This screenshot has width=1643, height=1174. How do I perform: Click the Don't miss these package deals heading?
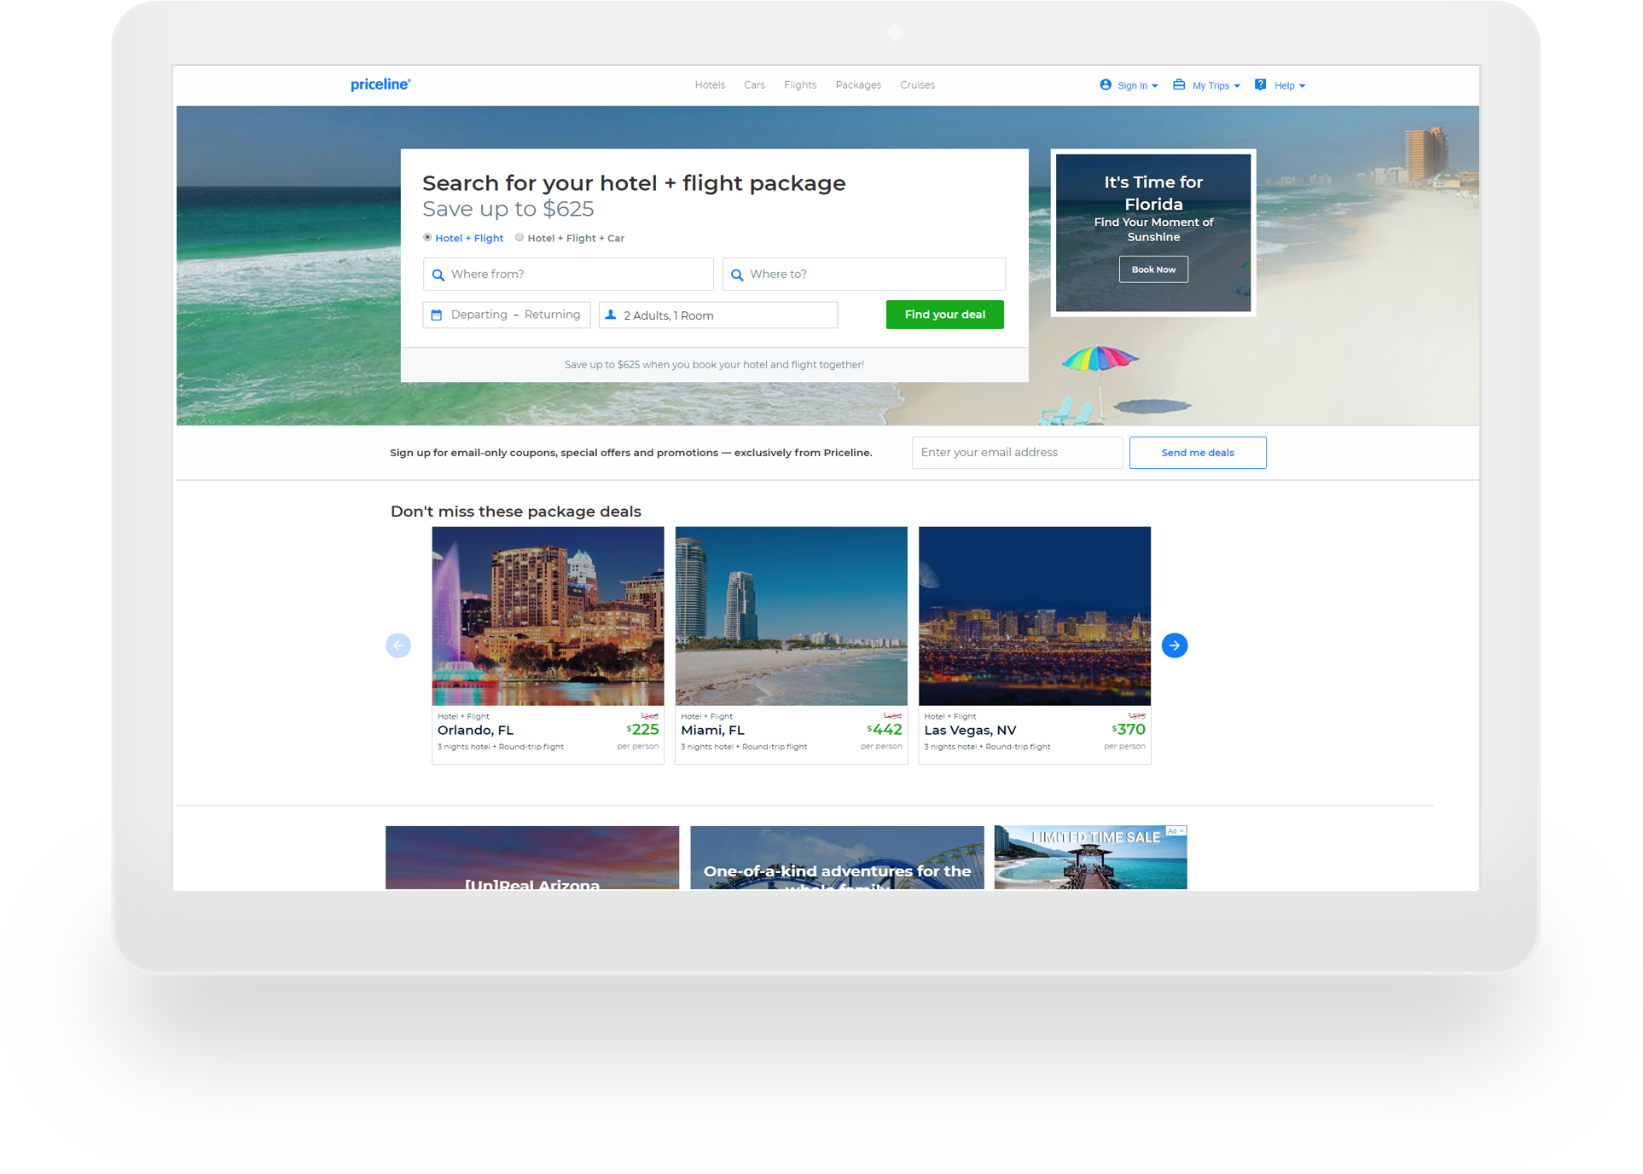[x=516, y=512]
